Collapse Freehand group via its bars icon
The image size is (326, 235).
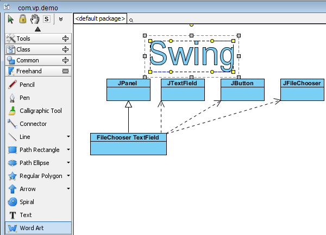coord(65,71)
